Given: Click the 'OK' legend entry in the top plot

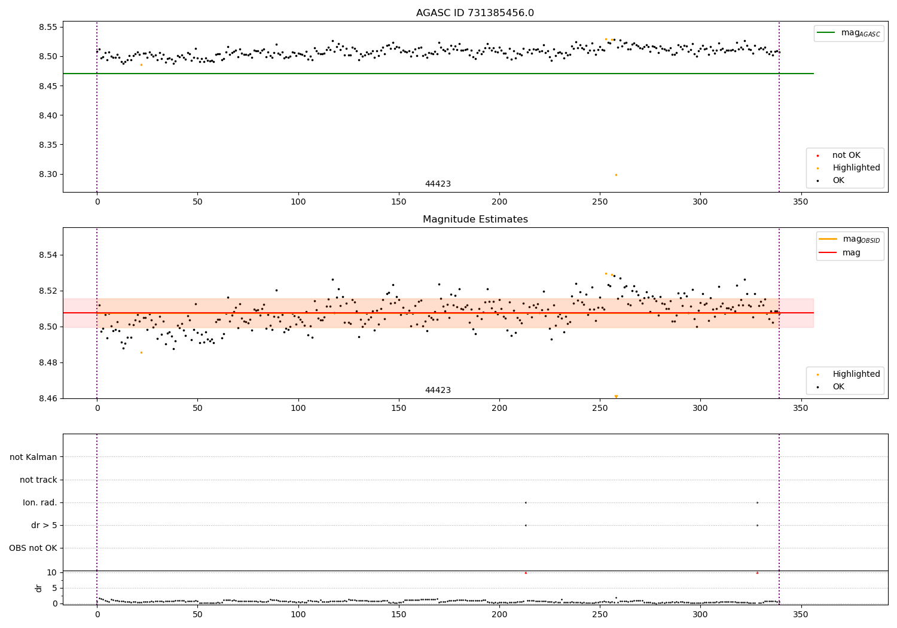Looking at the screenshot, I should coord(838,181).
